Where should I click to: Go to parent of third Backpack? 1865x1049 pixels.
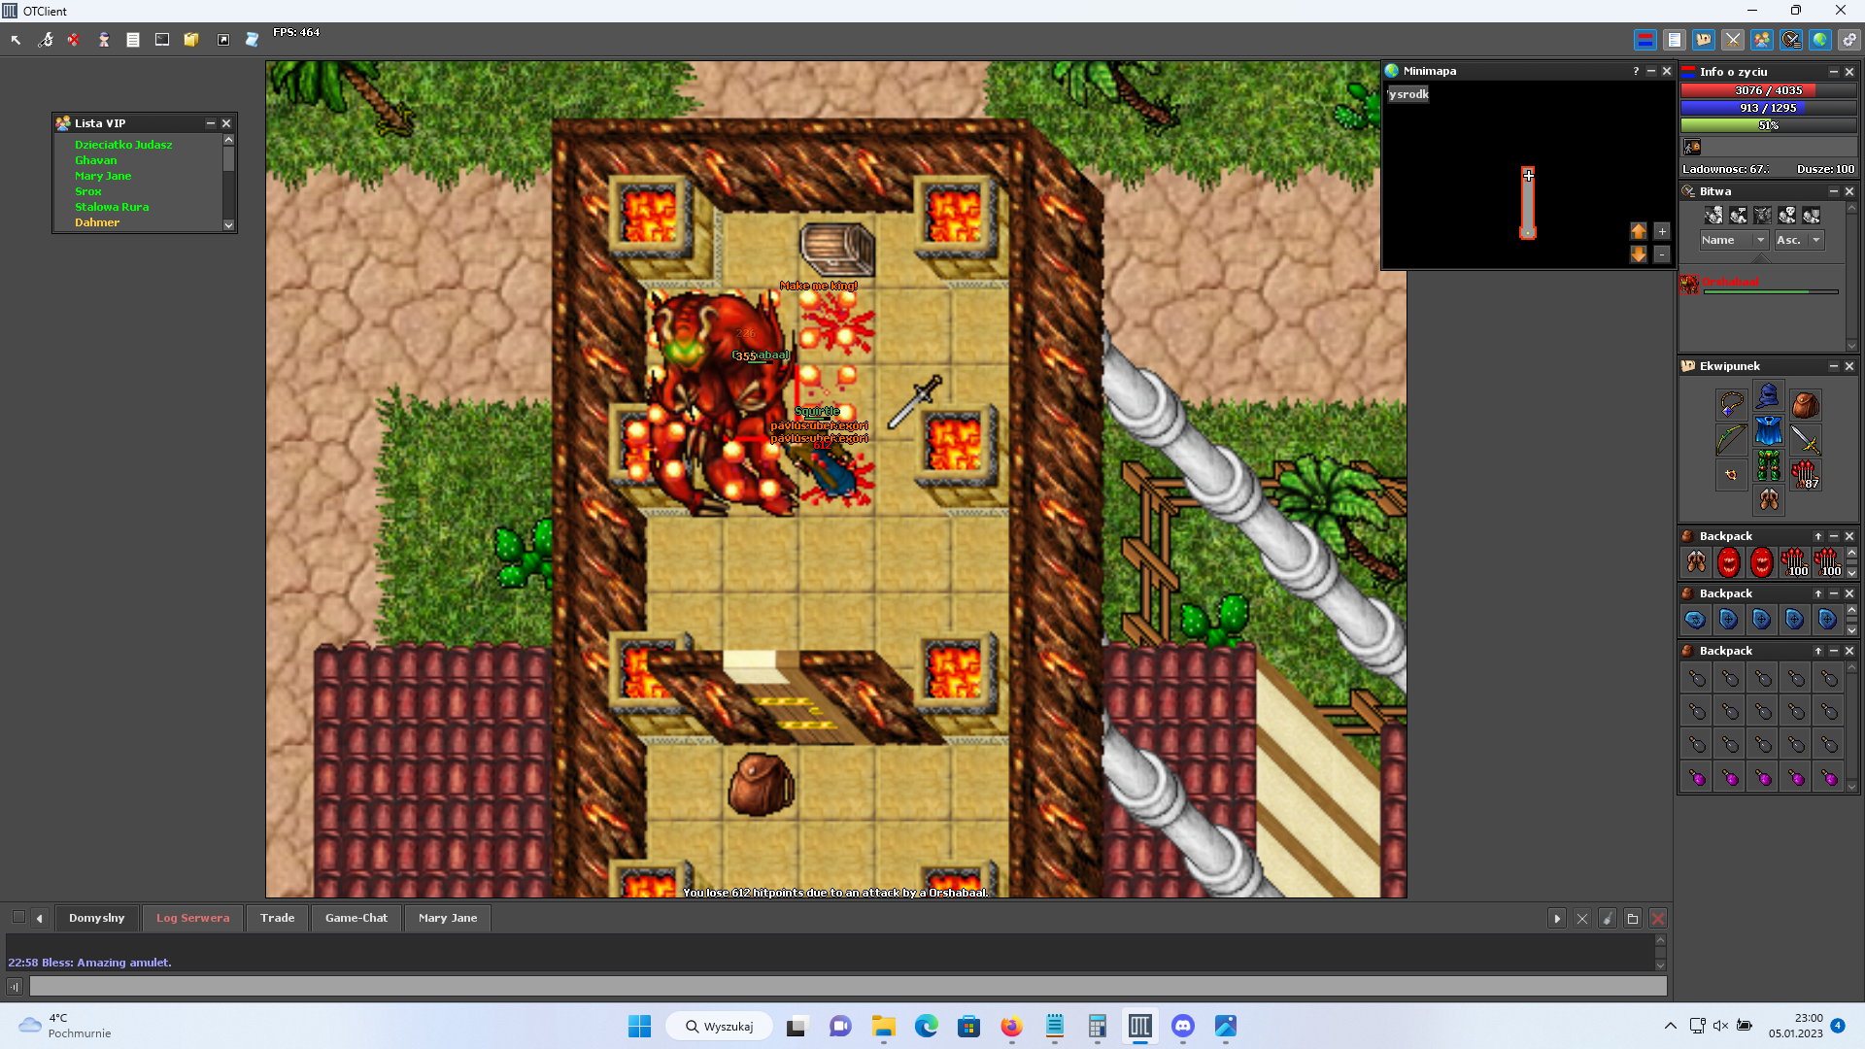pyautogui.click(x=1818, y=651)
